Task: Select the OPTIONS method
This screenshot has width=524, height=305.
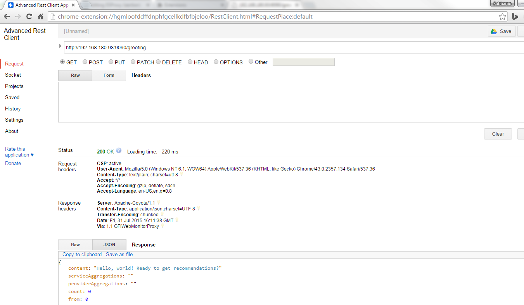Action: coord(216,62)
